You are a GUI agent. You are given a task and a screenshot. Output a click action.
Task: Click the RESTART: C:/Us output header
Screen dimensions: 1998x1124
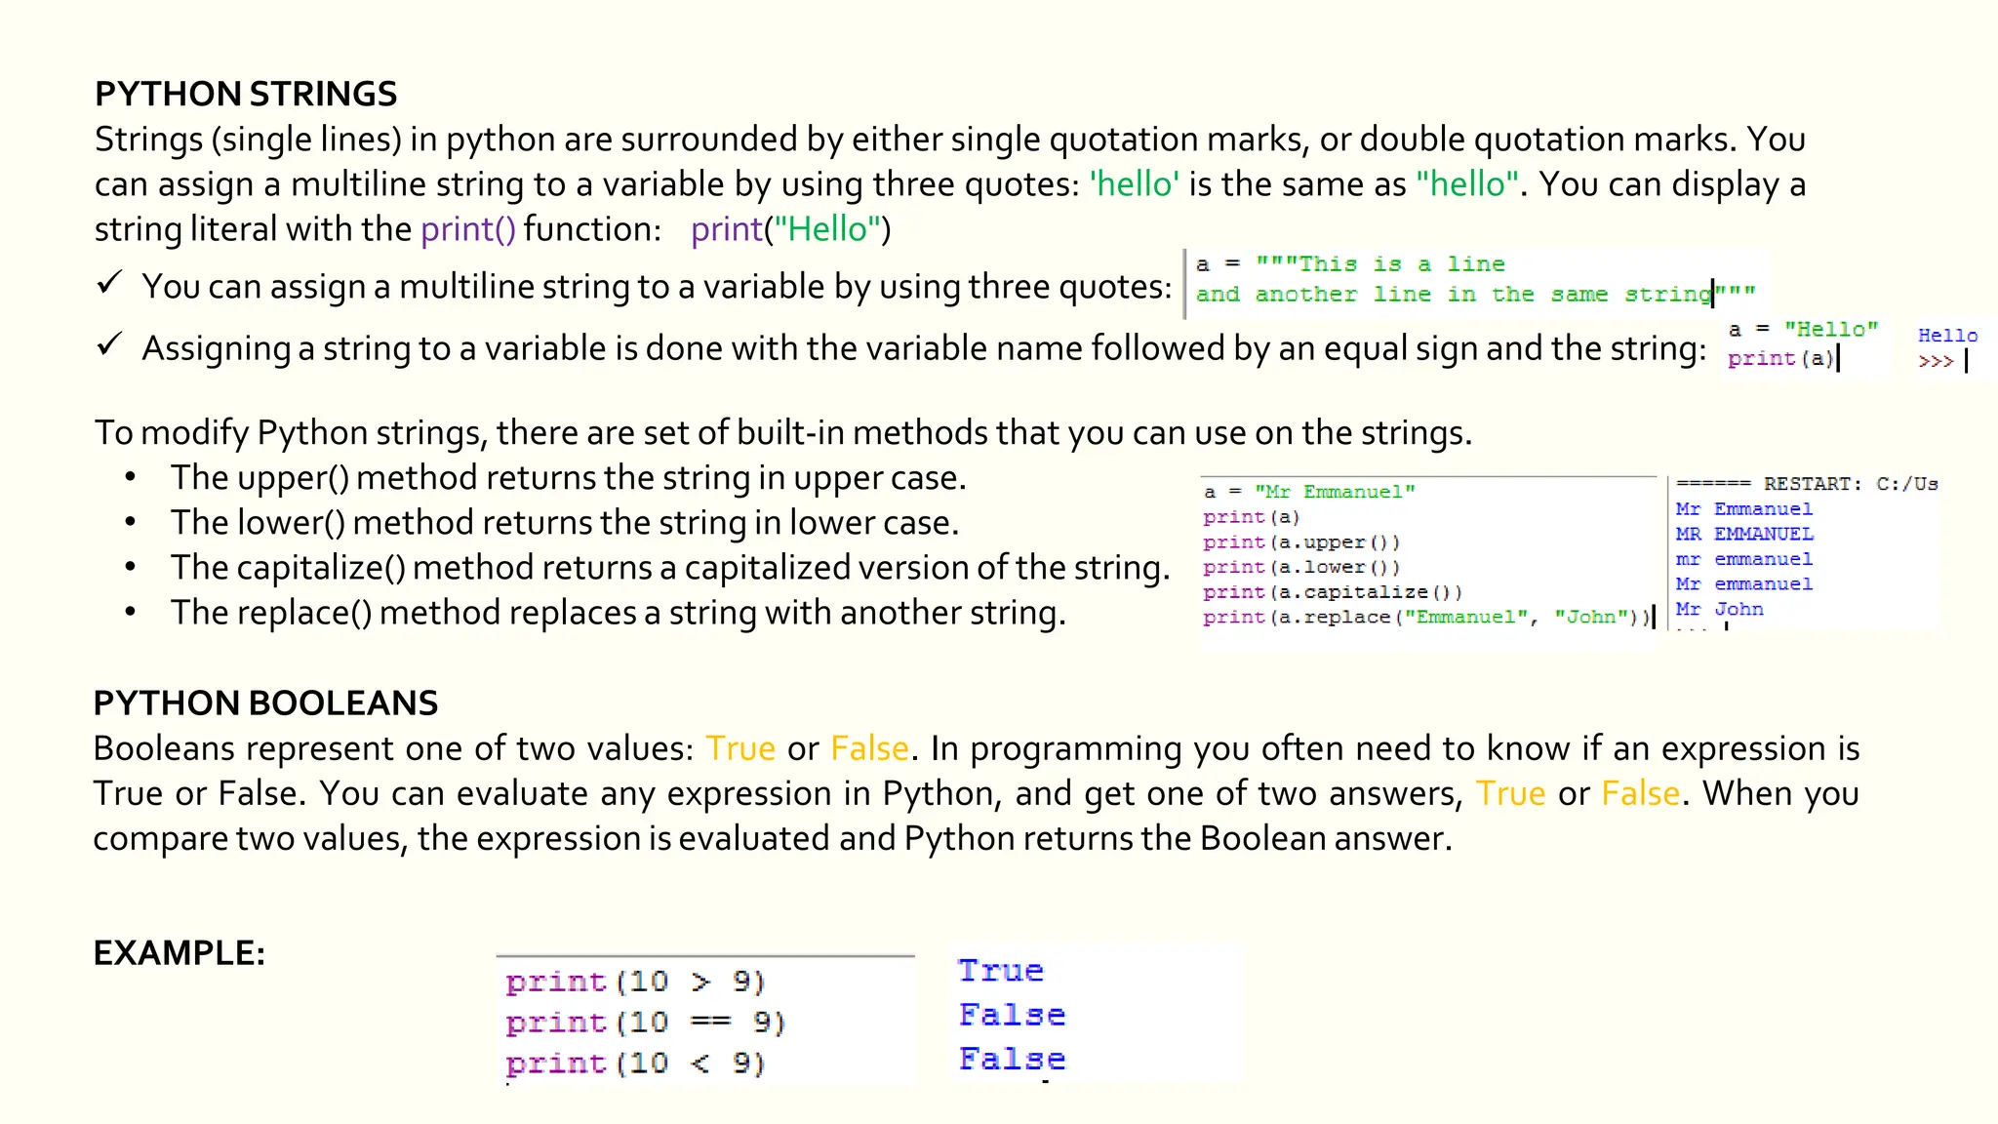[1807, 484]
